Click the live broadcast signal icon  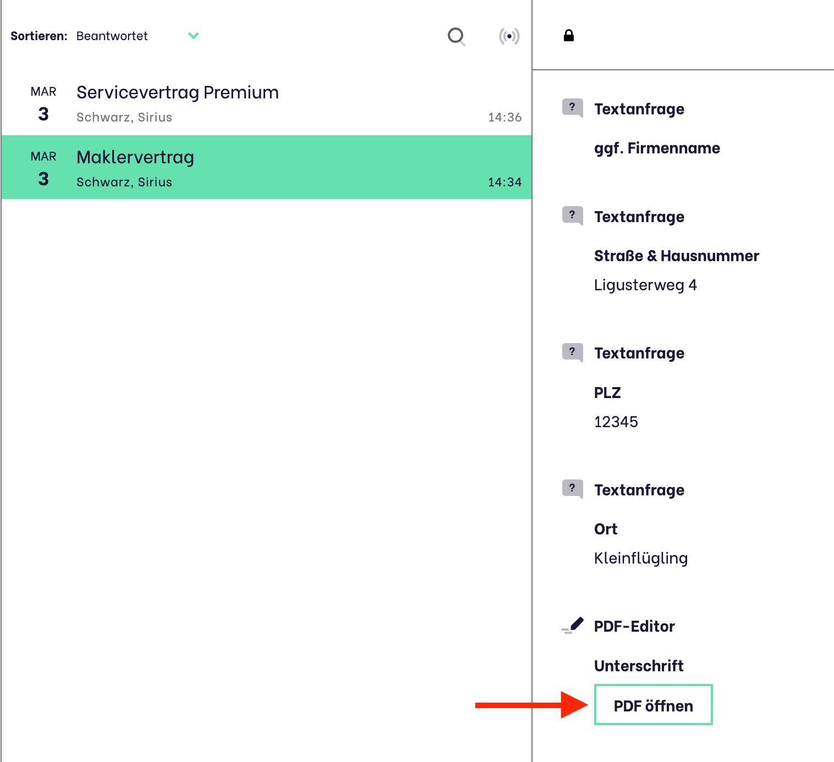pos(509,36)
